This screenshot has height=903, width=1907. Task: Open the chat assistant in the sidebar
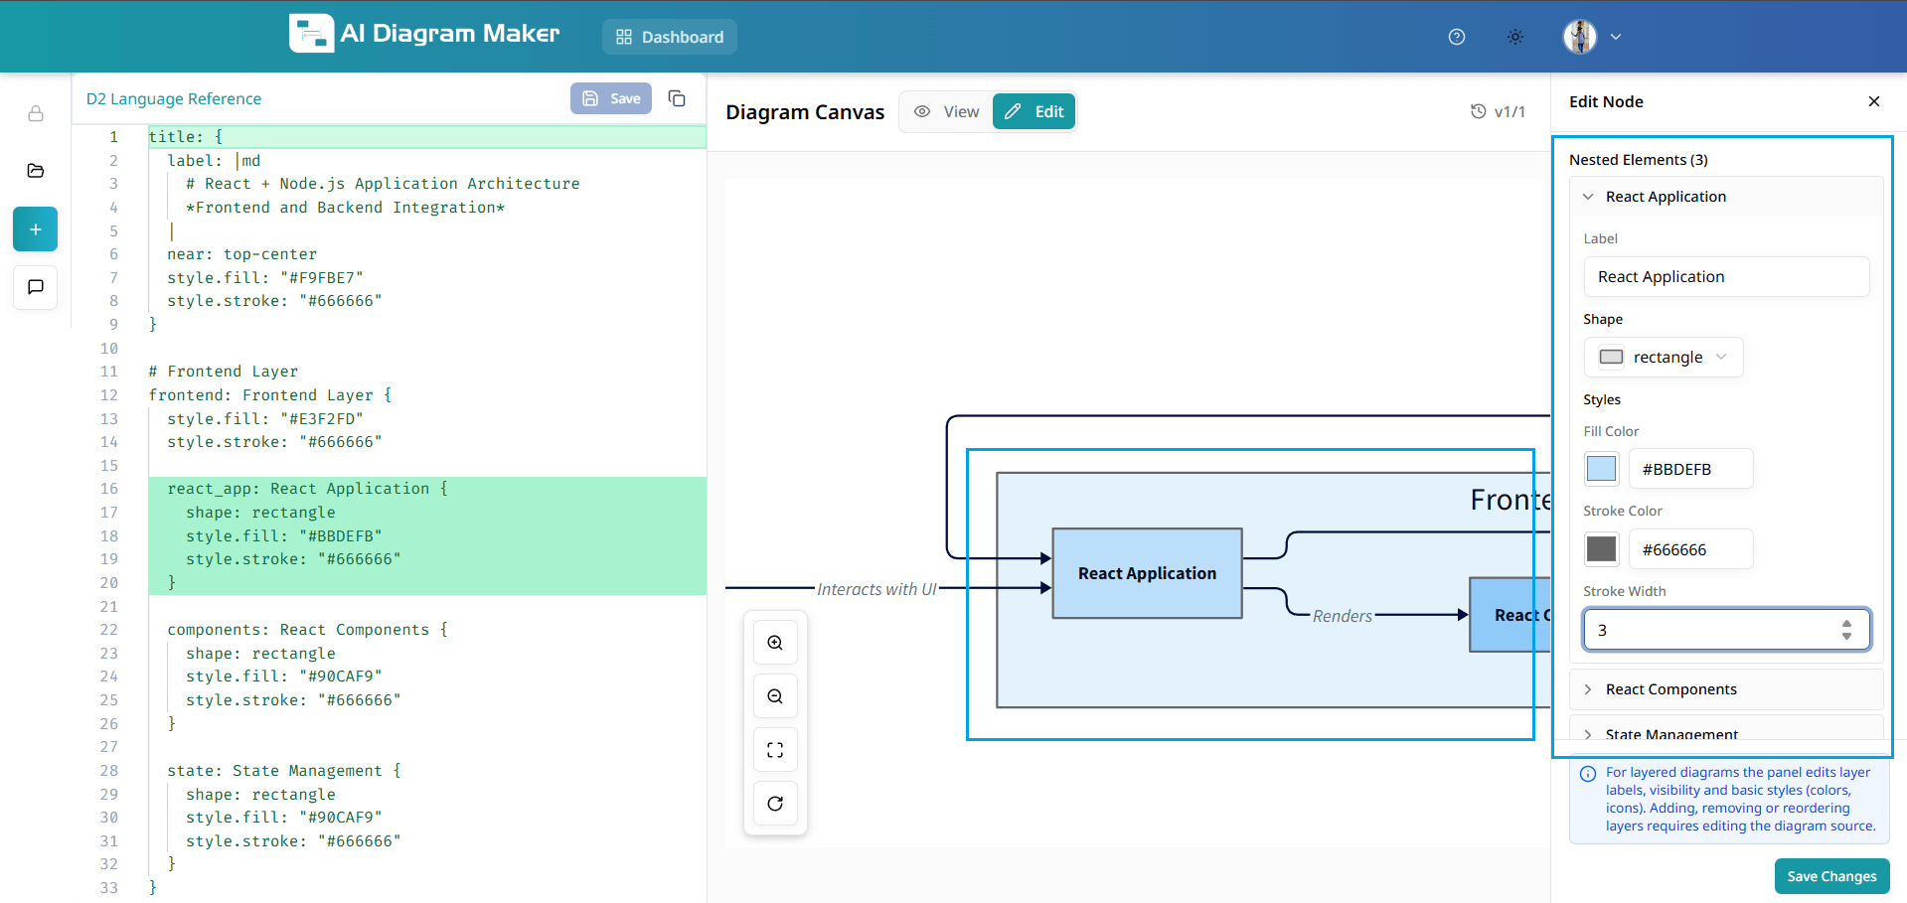[35, 287]
